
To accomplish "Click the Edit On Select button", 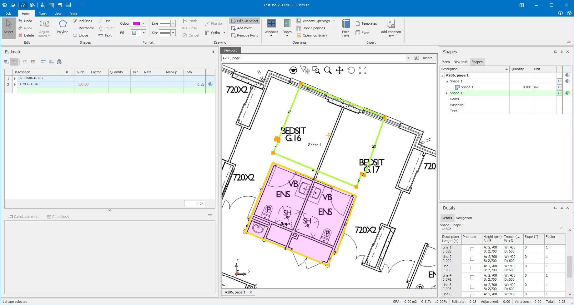I will (244, 21).
